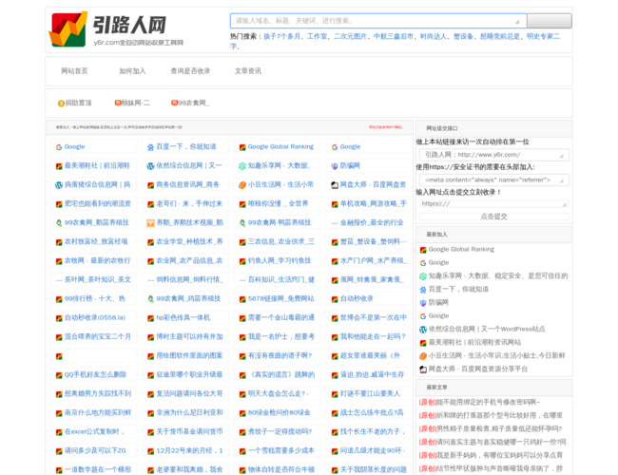
Task: Click the search button beside the search box
Action: 550,21
